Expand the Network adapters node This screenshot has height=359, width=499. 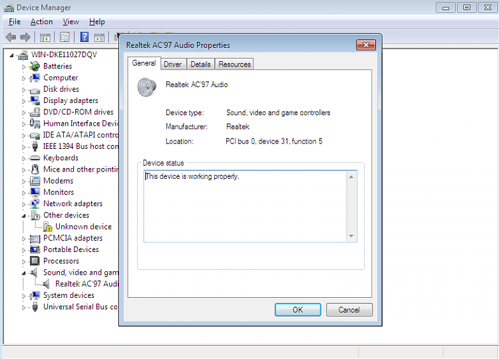(23, 204)
